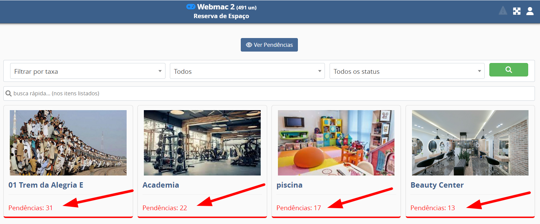Open the warning triangle alert icon
This screenshot has height=224, width=540.
pyautogui.click(x=503, y=11)
